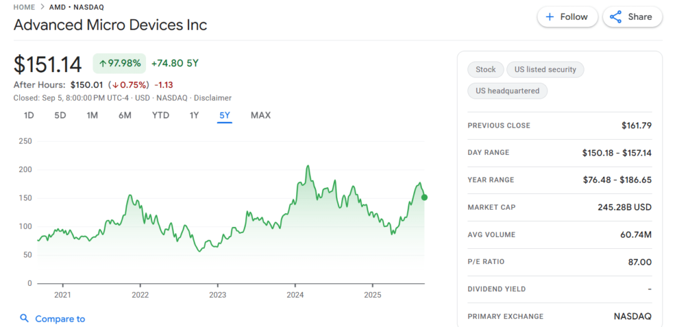Select the 5D time range tab

[x=60, y=115]
